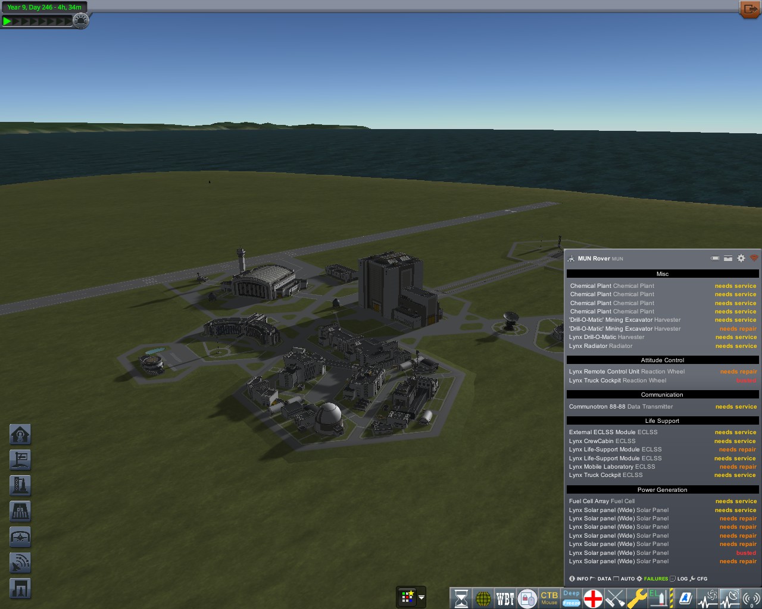This screenshot has height=609, width=762.
Task: Select the Lynx Radiator row
Action: click(x=663, y=346)
